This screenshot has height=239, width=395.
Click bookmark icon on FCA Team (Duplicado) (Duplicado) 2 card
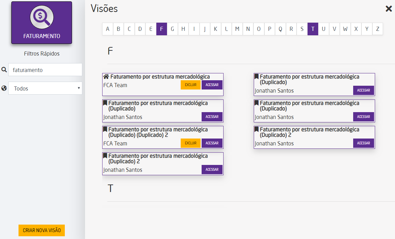click(105, 129)
